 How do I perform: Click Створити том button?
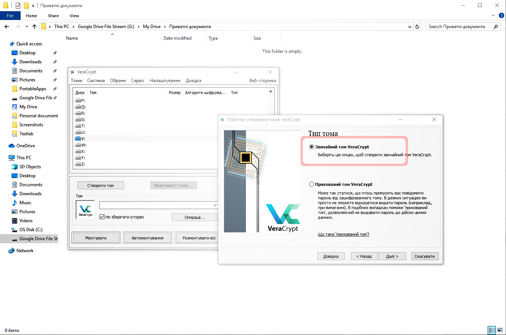100,185
